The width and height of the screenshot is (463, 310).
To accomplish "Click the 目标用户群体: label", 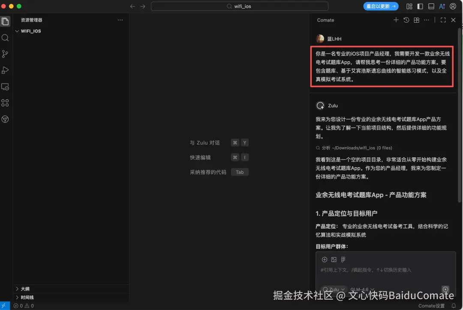I will click(332, 246).
